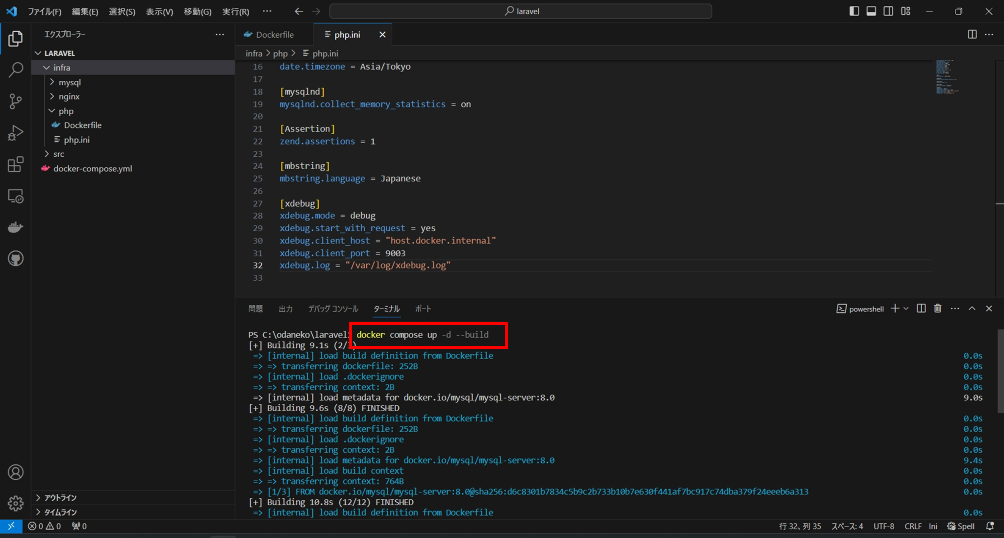Toggle panel visibility in title bar

871,11
